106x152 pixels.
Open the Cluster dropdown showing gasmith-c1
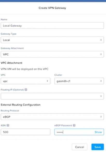79,81
